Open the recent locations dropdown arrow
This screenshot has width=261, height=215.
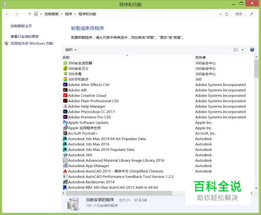pyautogui.click(x=23, y=14)
